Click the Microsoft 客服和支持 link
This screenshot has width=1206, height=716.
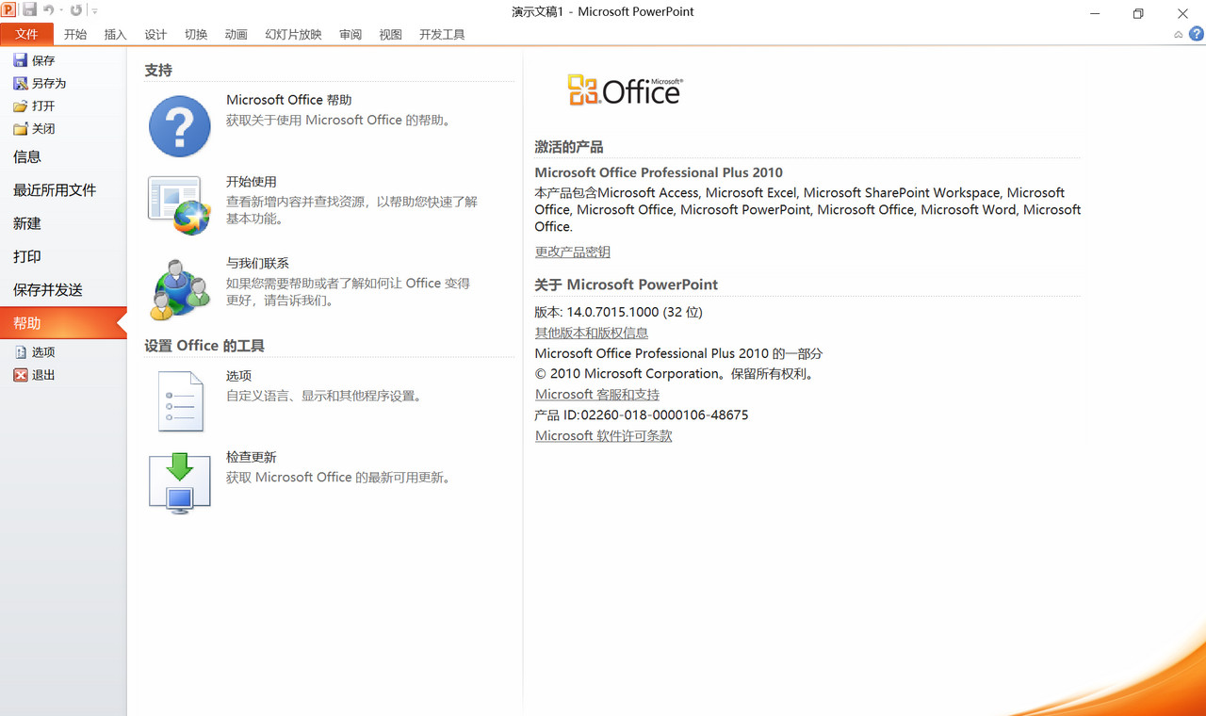tap(597, 395)
